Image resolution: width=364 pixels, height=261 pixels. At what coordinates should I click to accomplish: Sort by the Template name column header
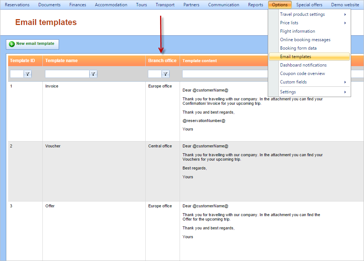coord(94,61)
